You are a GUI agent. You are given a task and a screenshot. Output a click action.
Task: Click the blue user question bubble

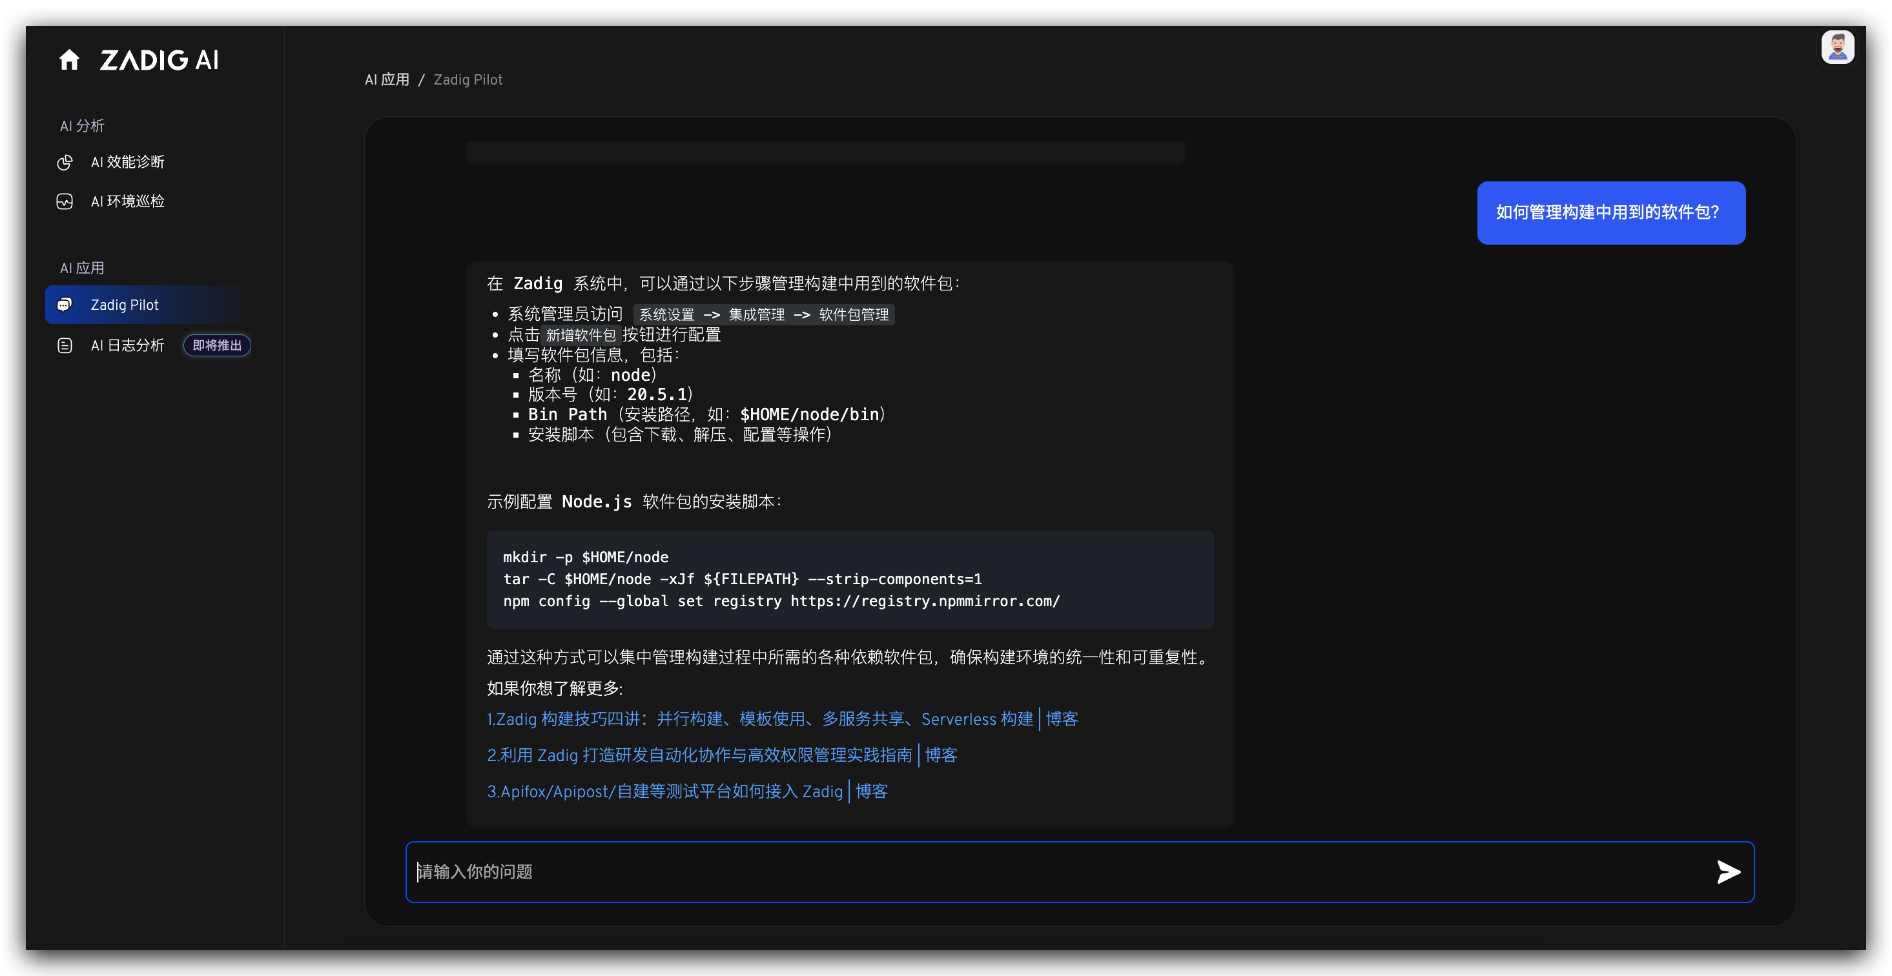tap(1610, 213)
